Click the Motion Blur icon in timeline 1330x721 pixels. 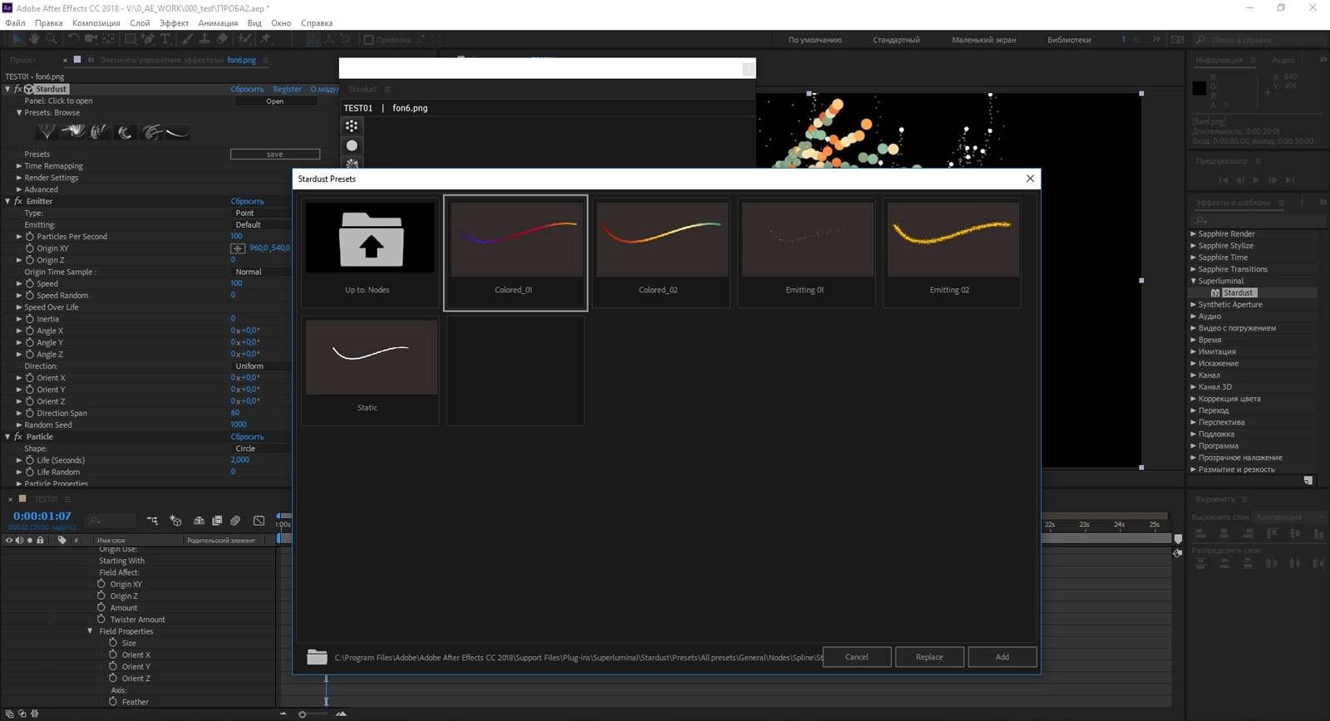[235, 521]
